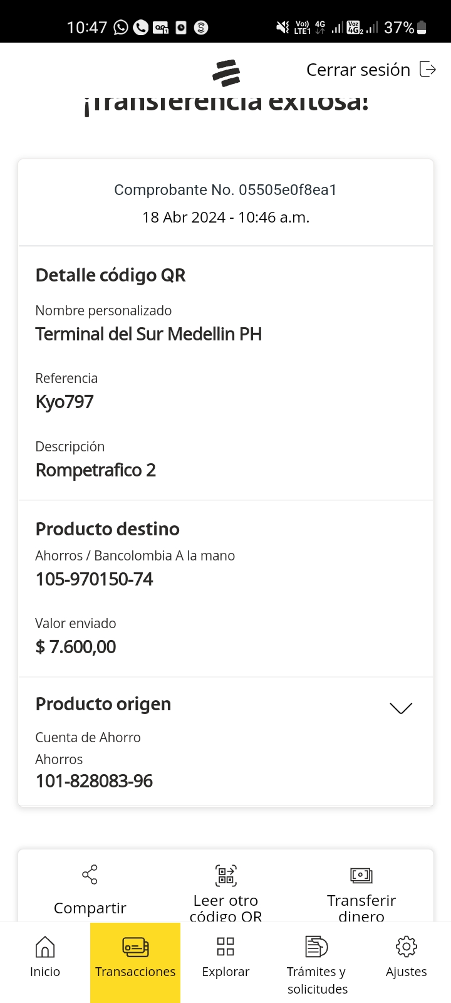Viewport: 451px width, 1003px height.
Task: Tap the QR scan icon above Leer otro código QR
Action: 225,875
